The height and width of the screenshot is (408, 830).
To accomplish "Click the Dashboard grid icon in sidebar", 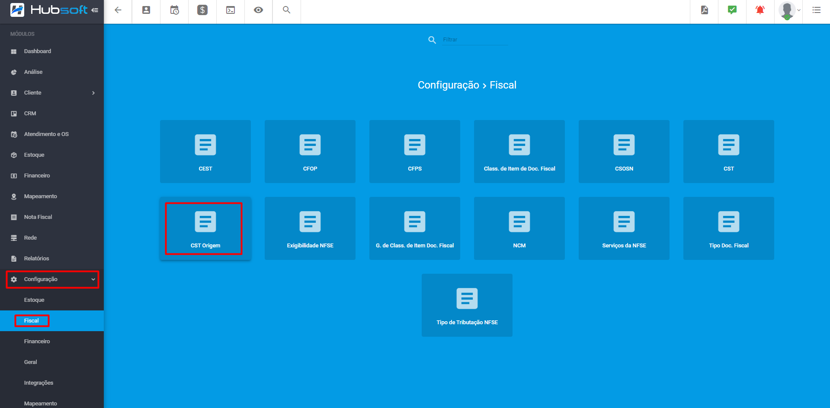I will tap(14, 51).
